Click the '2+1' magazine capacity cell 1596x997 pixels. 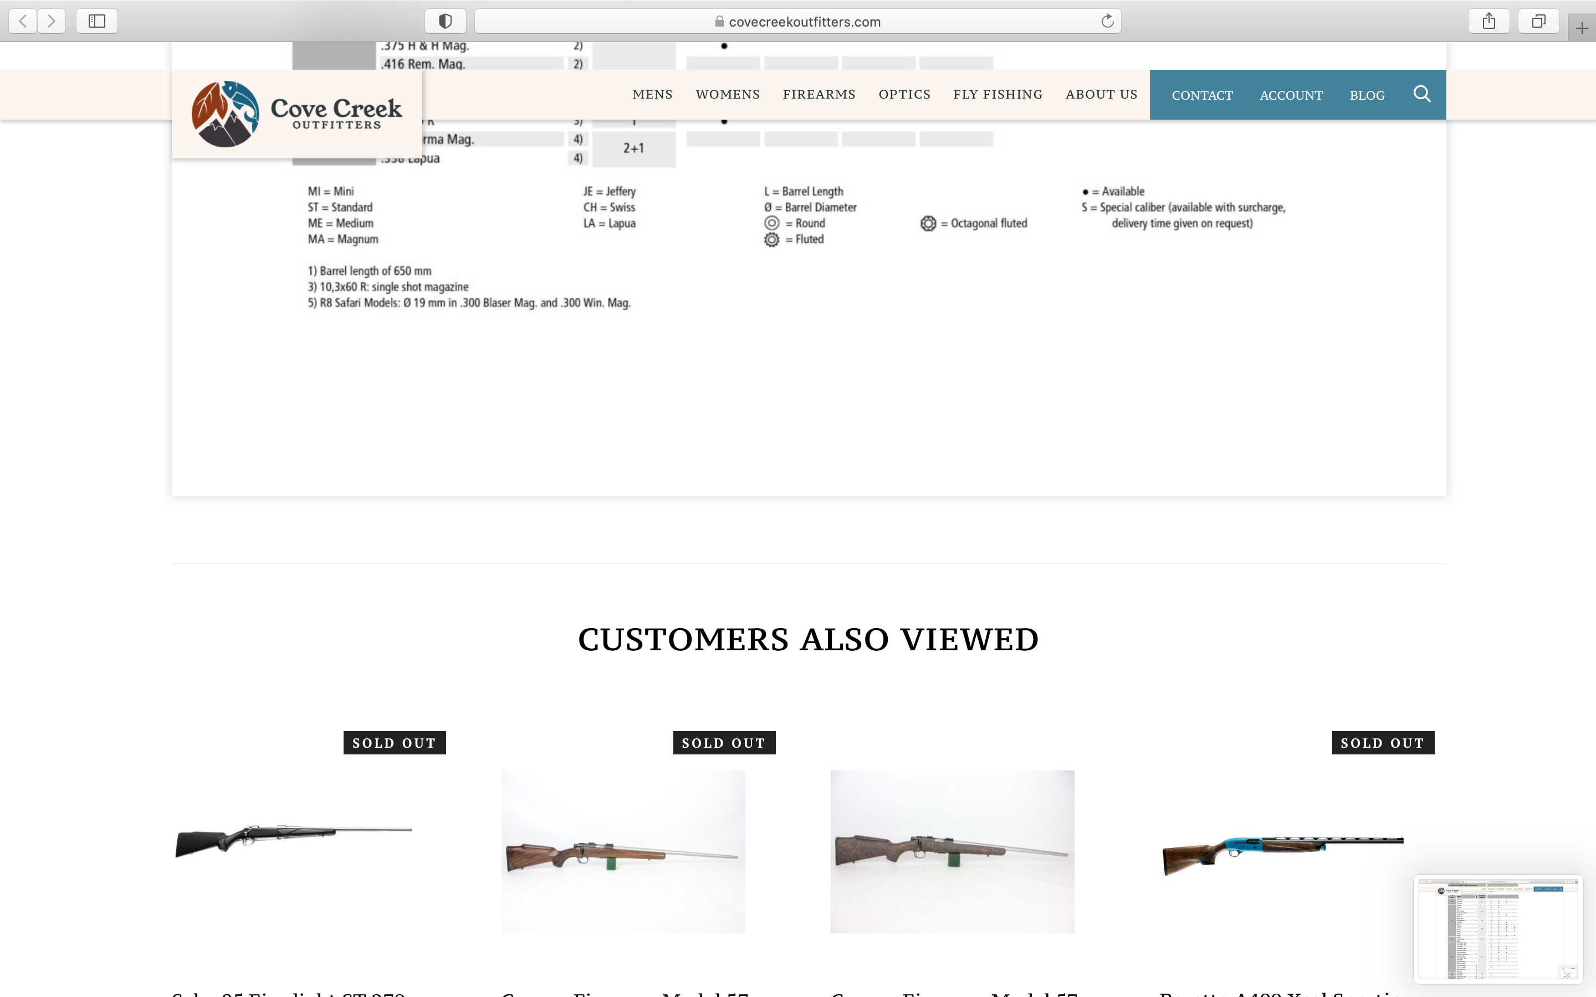click(x=633, y=148)
